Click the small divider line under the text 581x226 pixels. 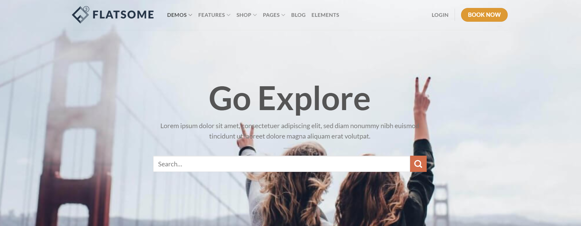[290, 148]
